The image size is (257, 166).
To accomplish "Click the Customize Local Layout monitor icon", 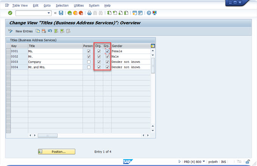I will [154, 13].
